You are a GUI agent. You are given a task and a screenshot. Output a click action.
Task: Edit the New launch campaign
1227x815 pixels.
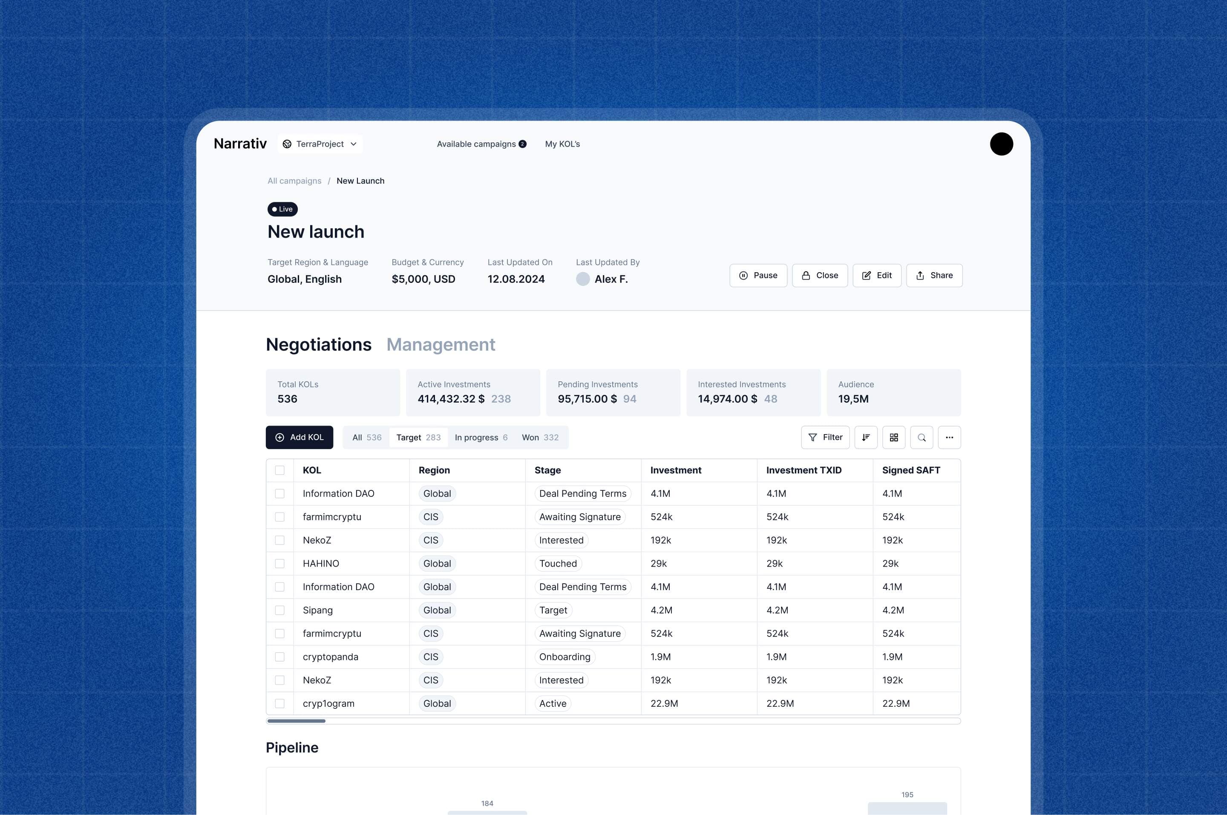(x=877, y=276)
